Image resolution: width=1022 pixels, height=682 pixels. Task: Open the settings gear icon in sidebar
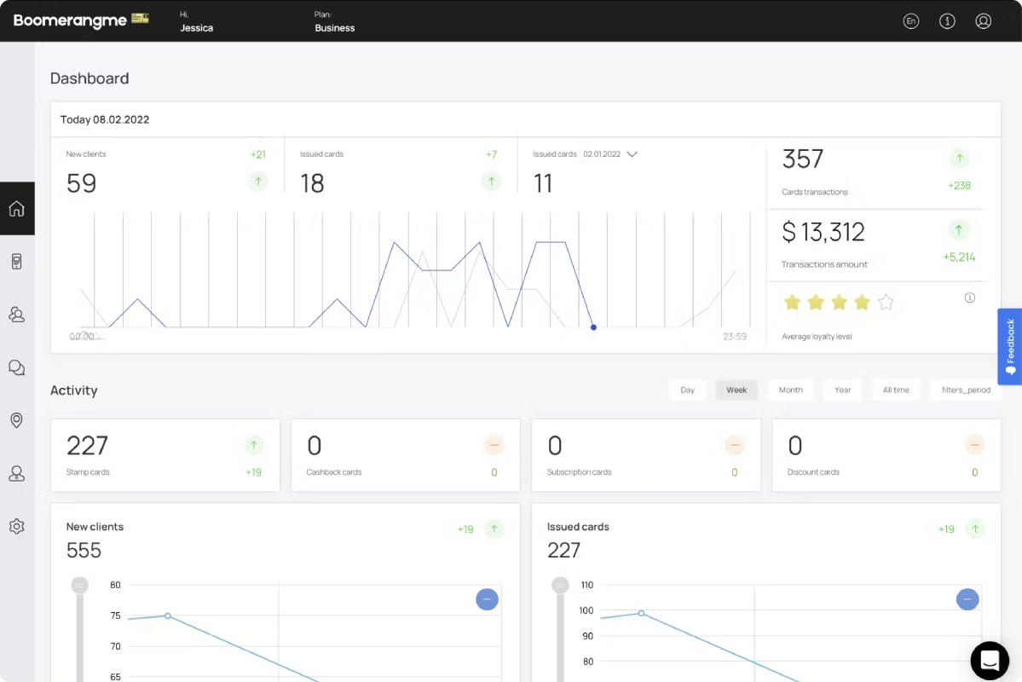click(x=17, y=526)
